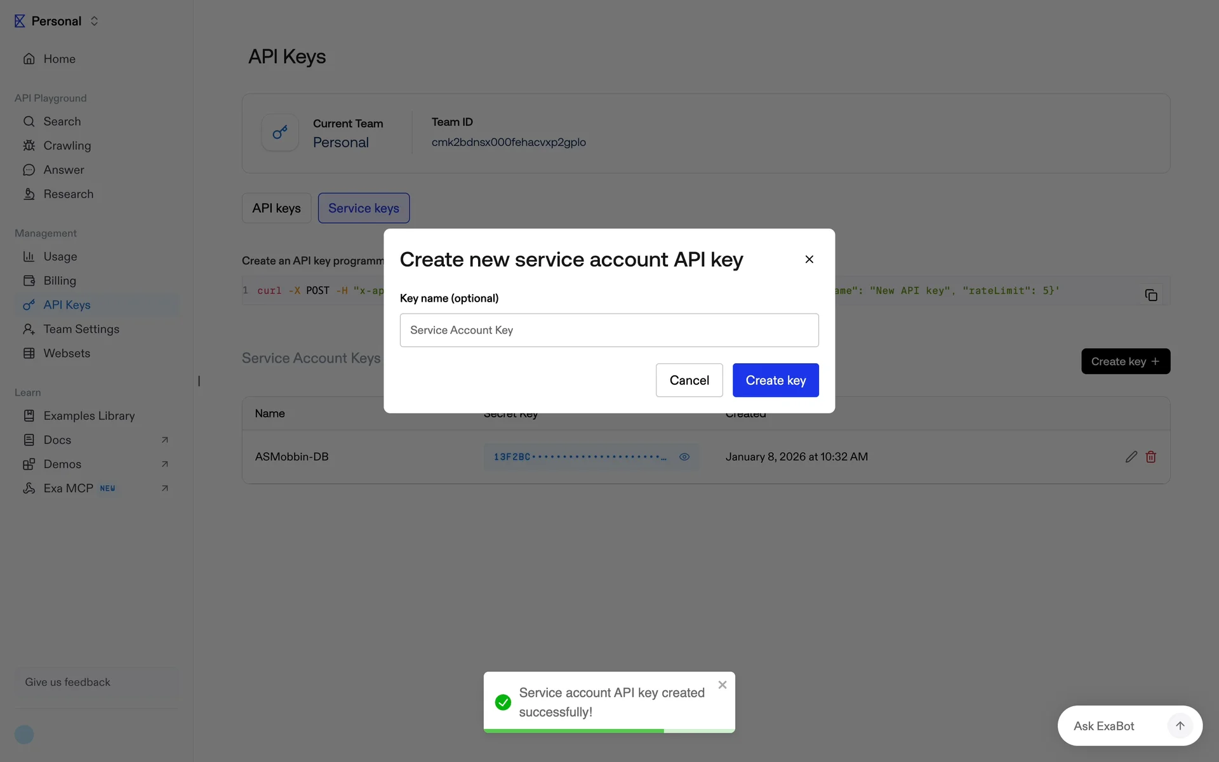Select the Service keys tab
Image resolution: width=1219 pixels, height=762 pixels.
click(363, 208)
